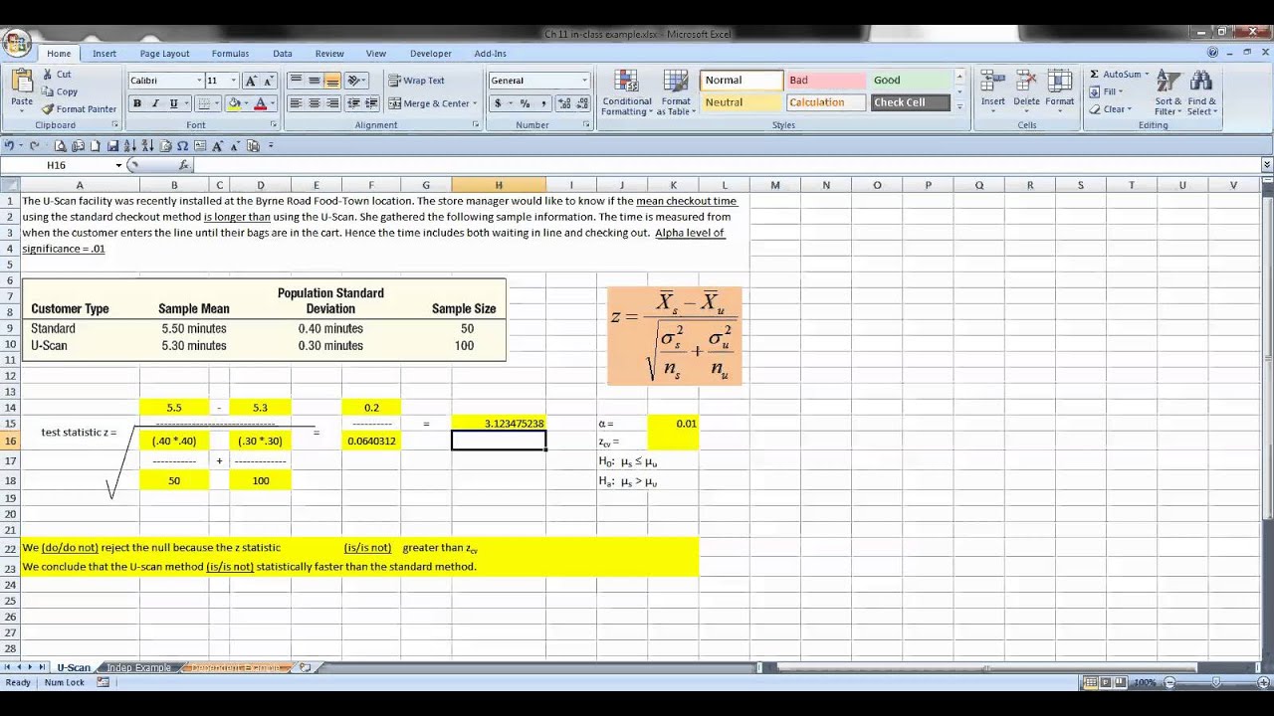This screenshot has height=716, width=1274.
Task: Apply the yellow Fill Color
Action: pyautogui.click(x=234, y=103)
